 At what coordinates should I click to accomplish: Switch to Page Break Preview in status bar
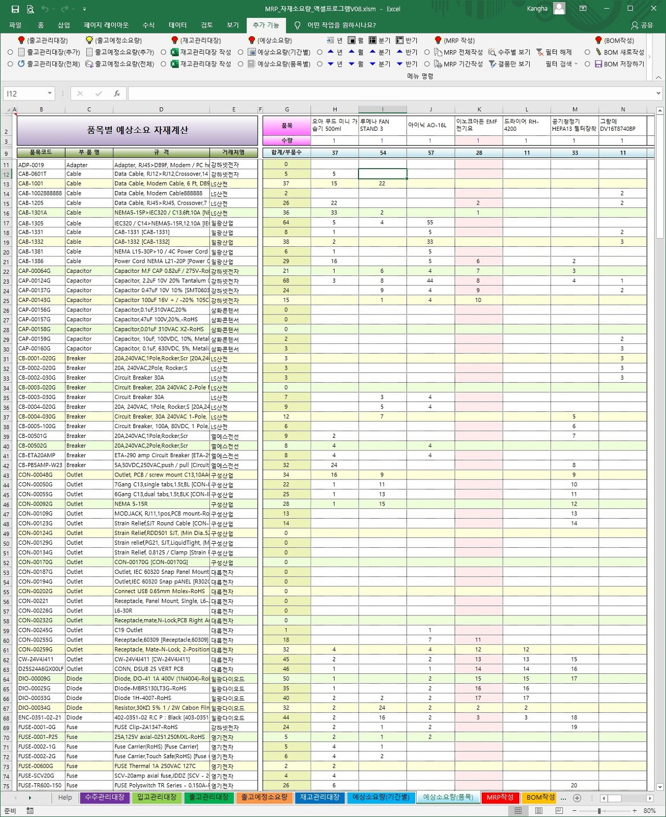[x=559, y=811]
